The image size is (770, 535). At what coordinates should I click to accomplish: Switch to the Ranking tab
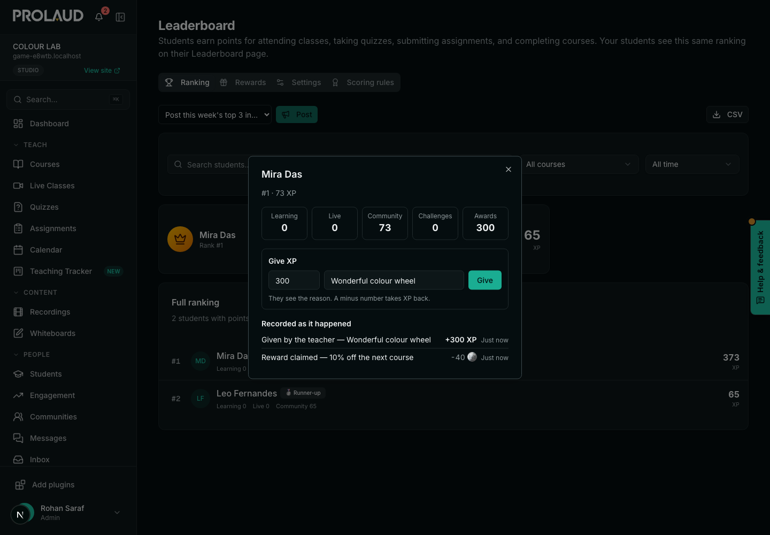coord(188,82)
